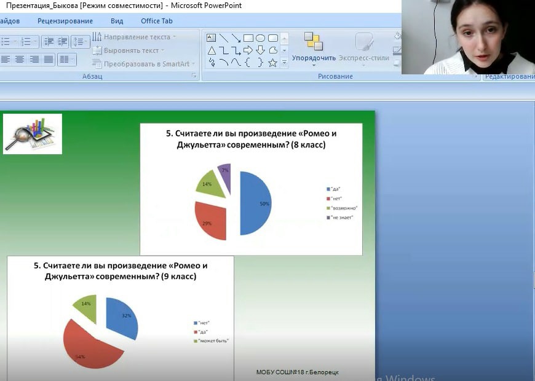Insert the diagonal arrow line shape
Screen dimensions: 535x381
click(x=236, y=38)
